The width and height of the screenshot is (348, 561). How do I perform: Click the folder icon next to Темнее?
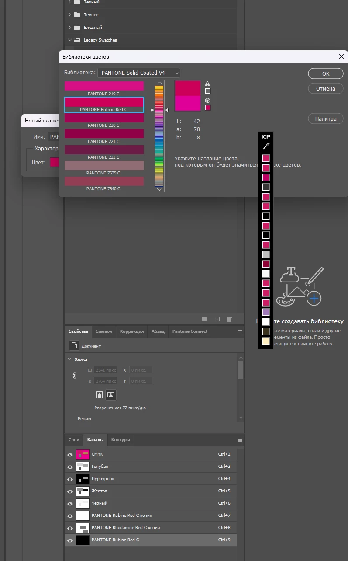[x=77, y=15]
